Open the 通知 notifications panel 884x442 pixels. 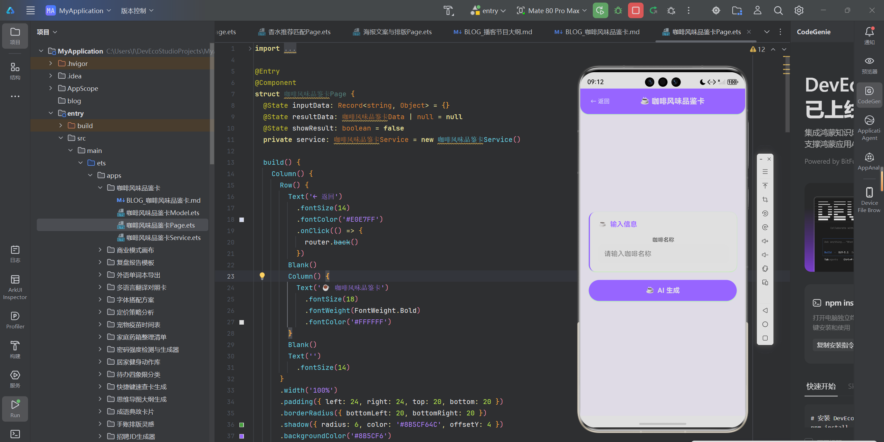tap(869, 36)
